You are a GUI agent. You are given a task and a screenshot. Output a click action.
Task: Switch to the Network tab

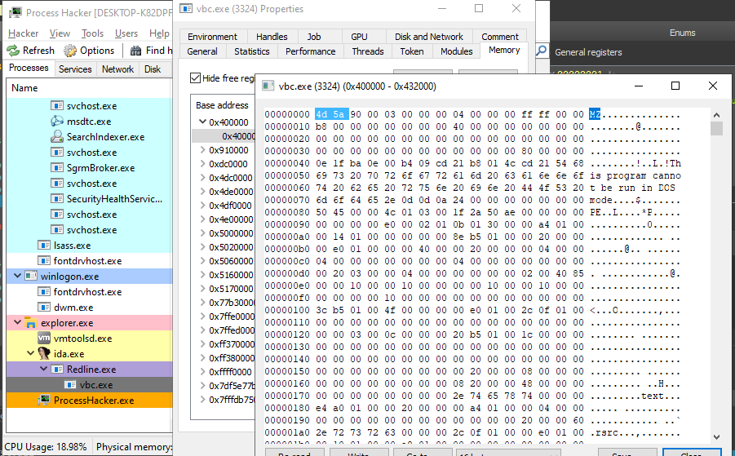(x=117, y=69)
